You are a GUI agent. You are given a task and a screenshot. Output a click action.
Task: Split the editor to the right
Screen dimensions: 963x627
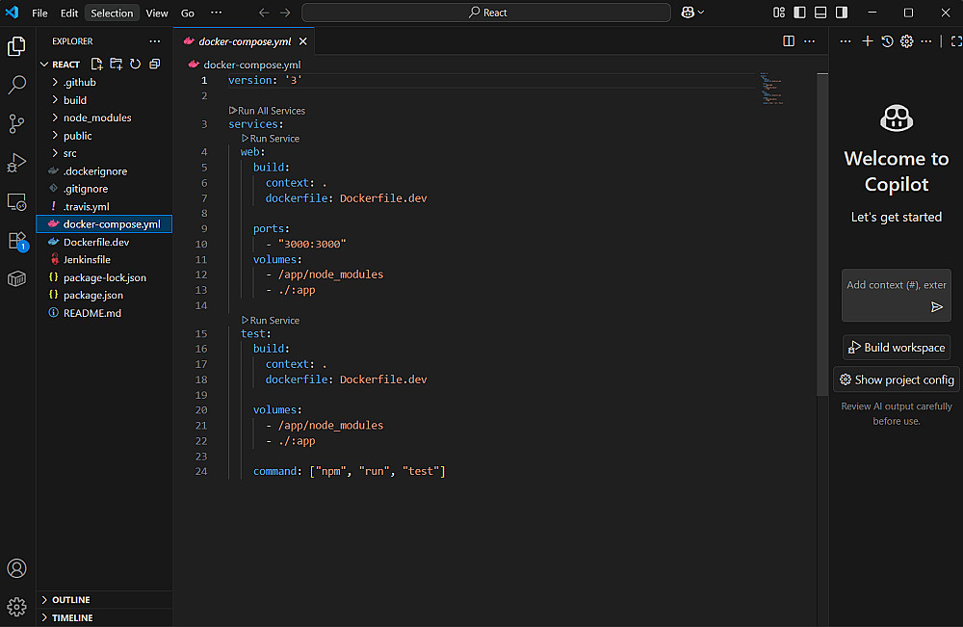(x=789, y=41)
